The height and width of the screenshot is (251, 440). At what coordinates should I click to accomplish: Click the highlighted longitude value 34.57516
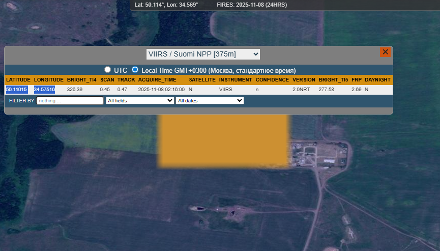[44, 90]
